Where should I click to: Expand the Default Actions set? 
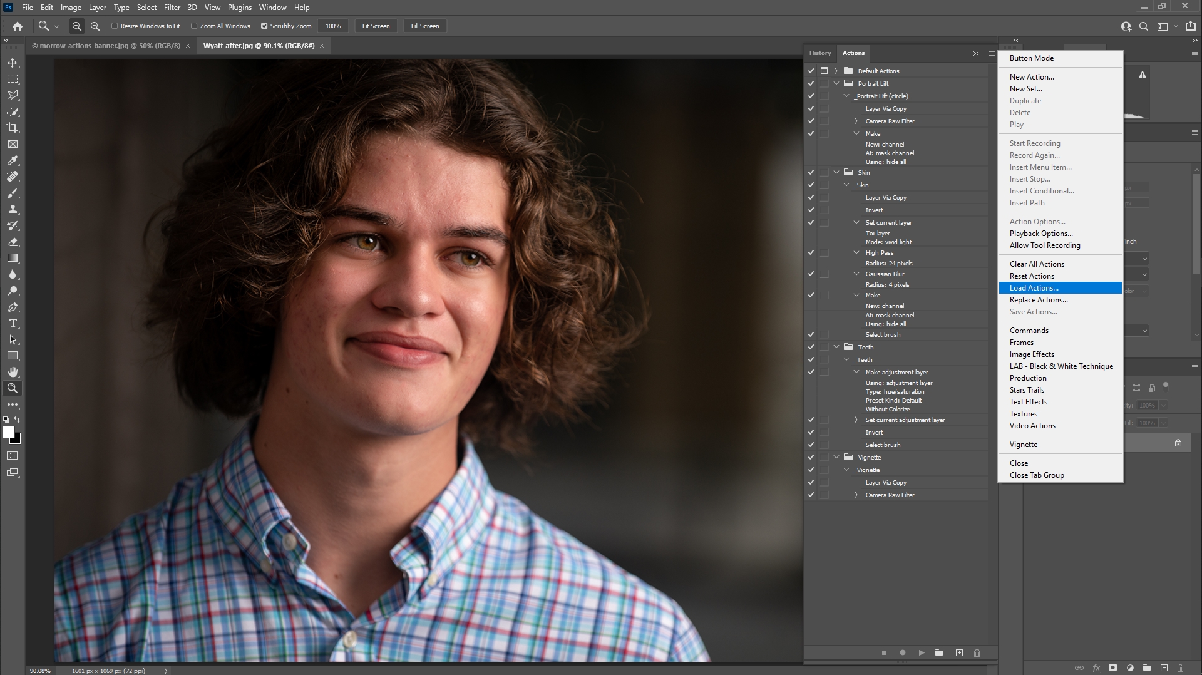coord(836,71)
